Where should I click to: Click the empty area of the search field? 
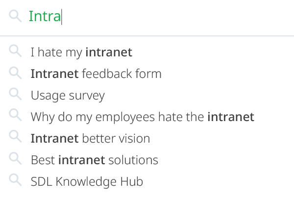[176, 16]
